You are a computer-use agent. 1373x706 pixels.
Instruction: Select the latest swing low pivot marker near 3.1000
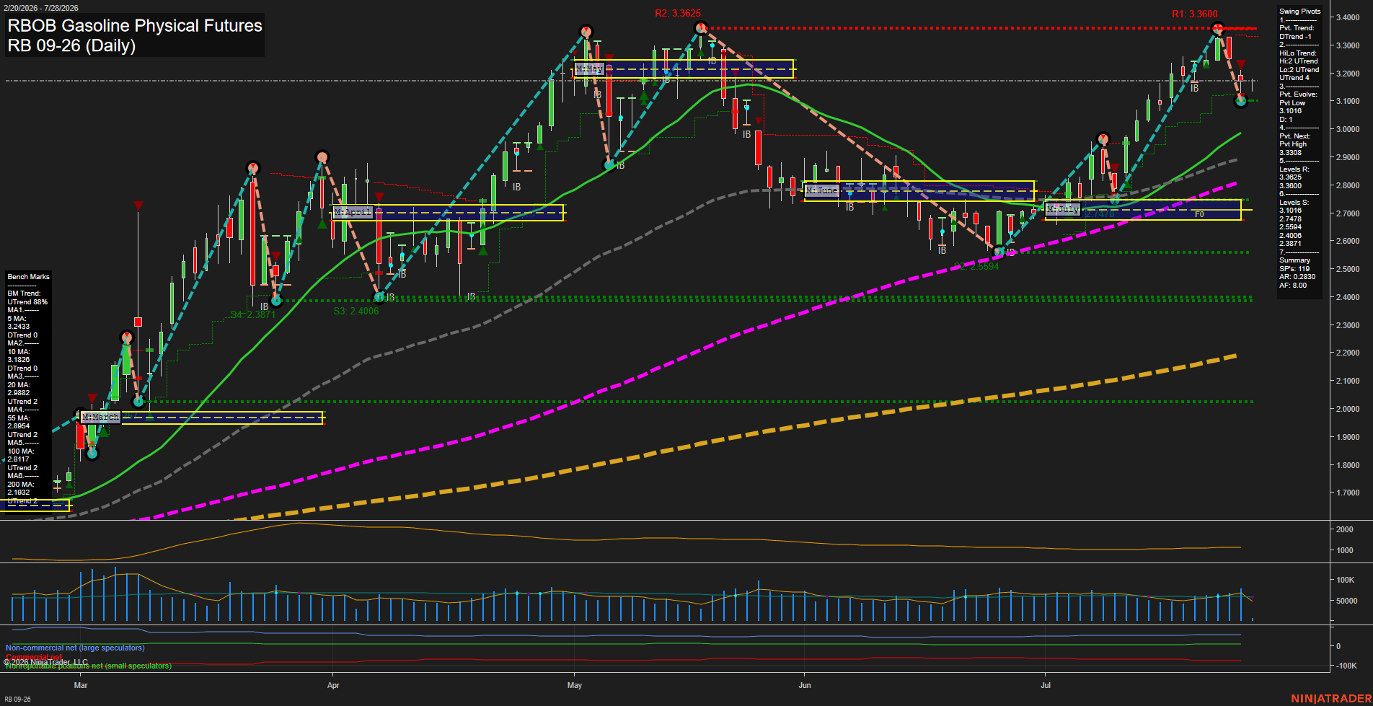tap(1240, 101)
